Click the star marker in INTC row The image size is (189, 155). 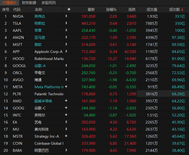66,115
